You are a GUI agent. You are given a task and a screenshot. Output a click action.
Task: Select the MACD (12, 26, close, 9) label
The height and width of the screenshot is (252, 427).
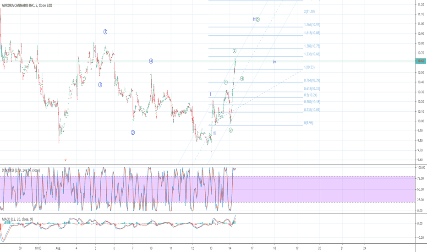tap(17, 219)
